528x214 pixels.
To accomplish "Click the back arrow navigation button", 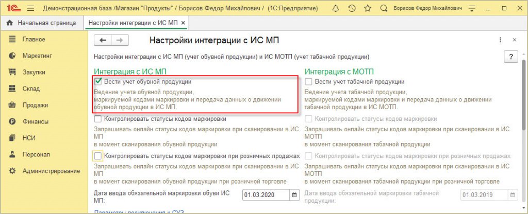I will 103,40.
